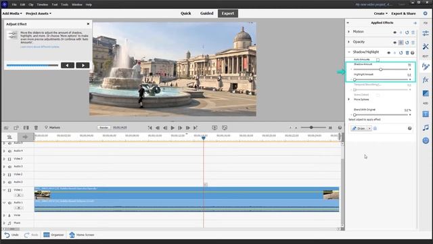Adjust the Shadow Amount slider handle
This screenshot has width=433, height=244.
[380, 69]
